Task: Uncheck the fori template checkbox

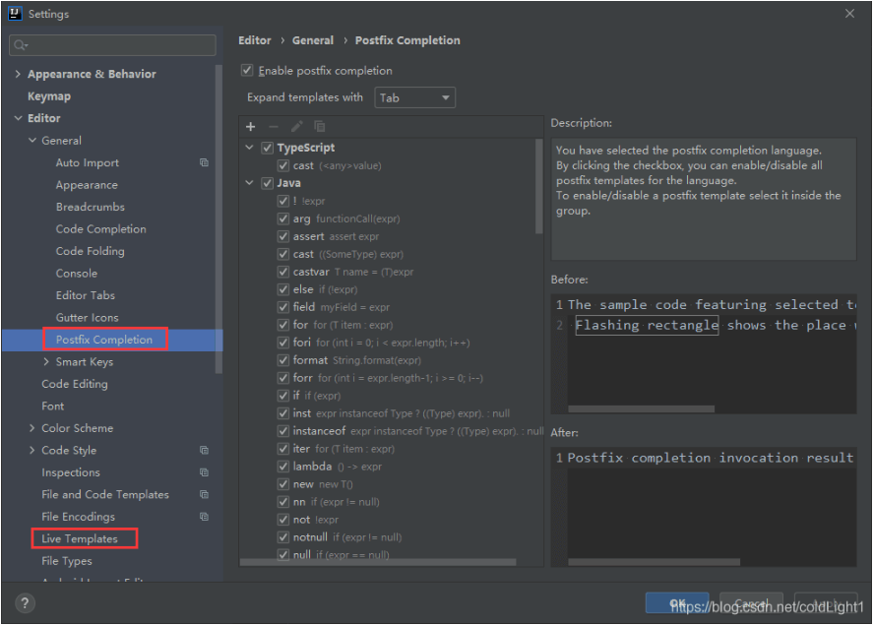Action: click(283, 343)
